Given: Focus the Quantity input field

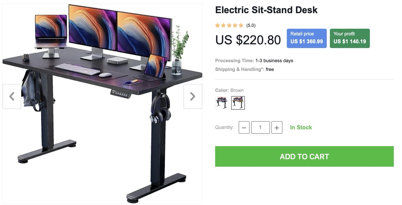Looking at the screenshot, I should (x=260, y=128).
